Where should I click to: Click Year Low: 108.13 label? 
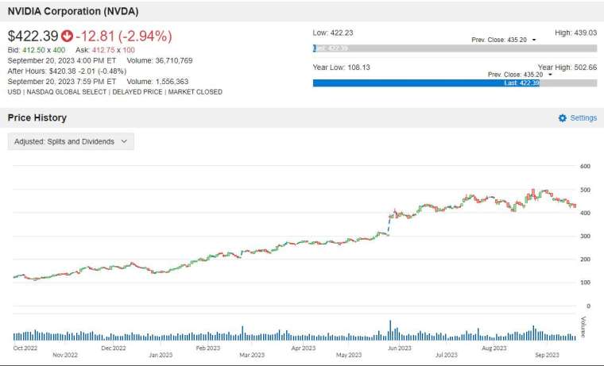point(341,67)
